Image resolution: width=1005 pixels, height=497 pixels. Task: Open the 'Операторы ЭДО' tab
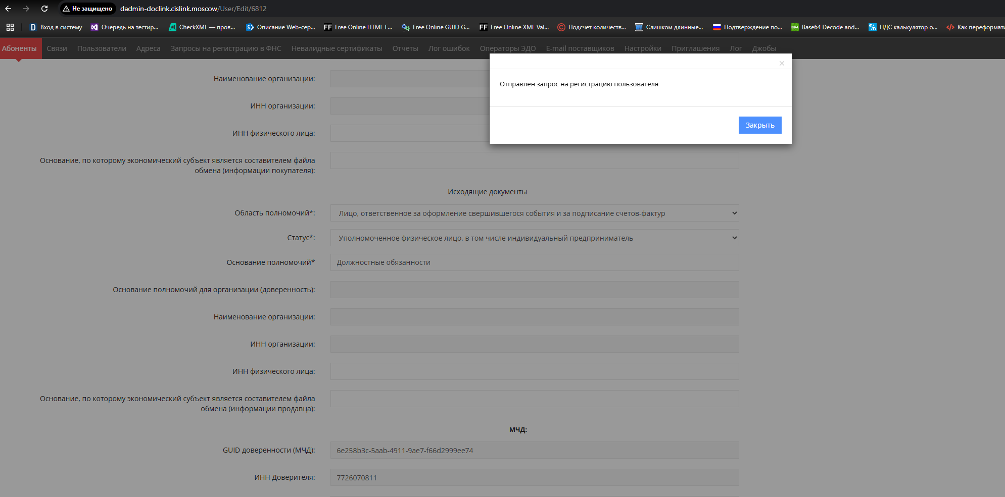pyautogui.click(x=508, y=48)
